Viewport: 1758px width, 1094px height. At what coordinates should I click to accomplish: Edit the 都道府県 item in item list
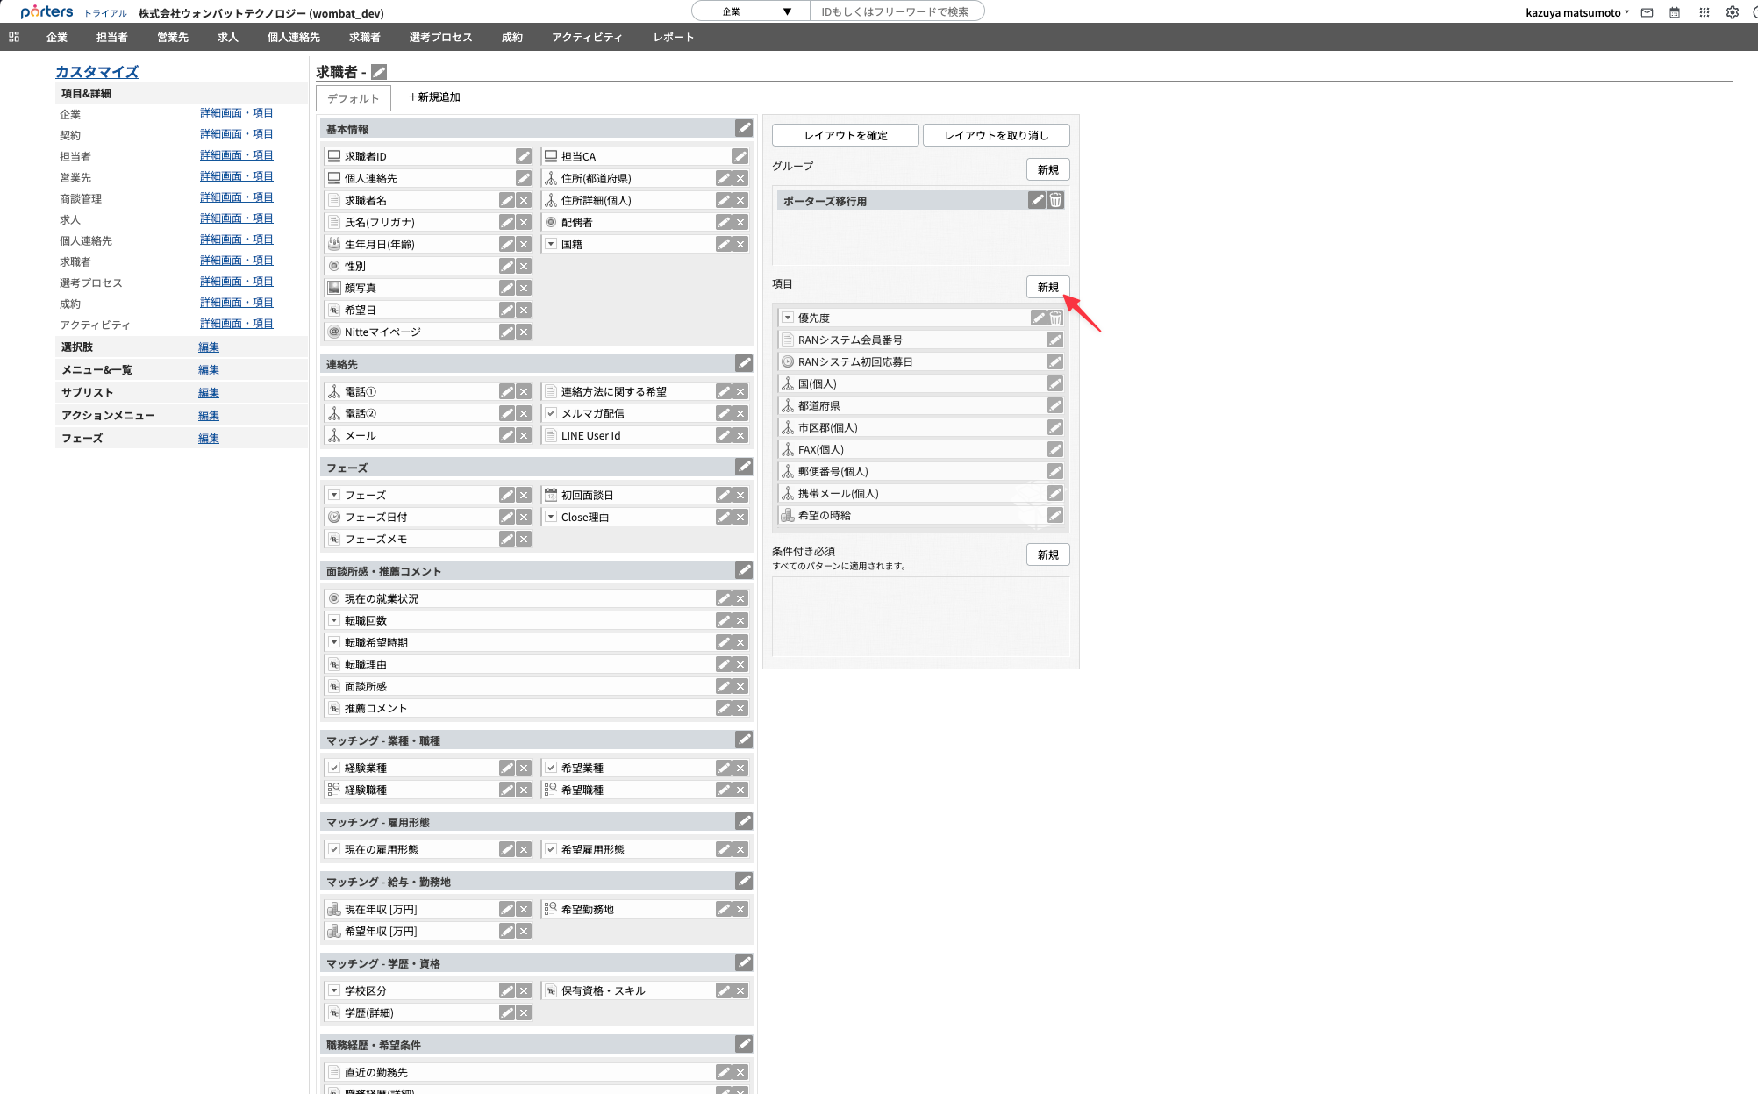coord(1055,405)
